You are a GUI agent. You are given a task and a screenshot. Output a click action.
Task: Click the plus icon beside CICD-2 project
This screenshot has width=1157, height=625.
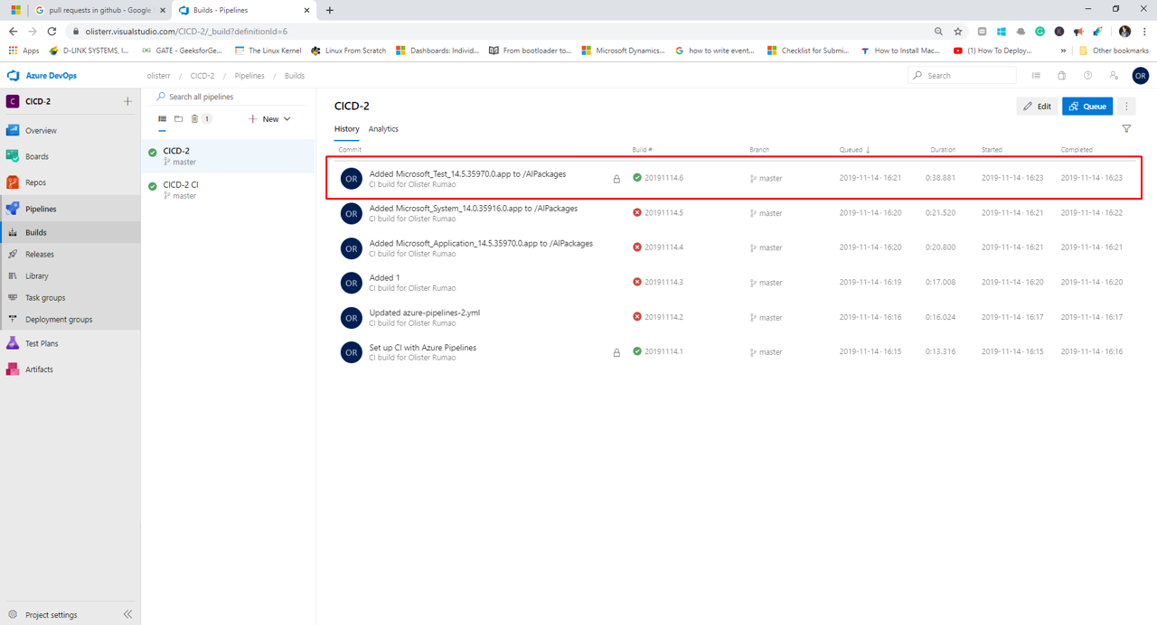(x=127, y=101)
